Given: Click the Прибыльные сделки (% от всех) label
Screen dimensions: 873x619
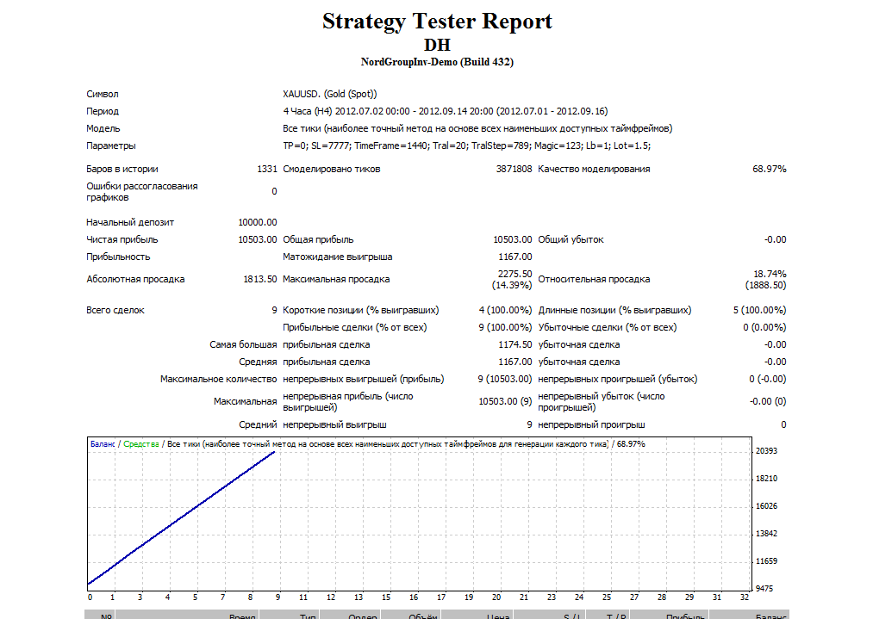Looking at the screenshot, I should [355, 327].
